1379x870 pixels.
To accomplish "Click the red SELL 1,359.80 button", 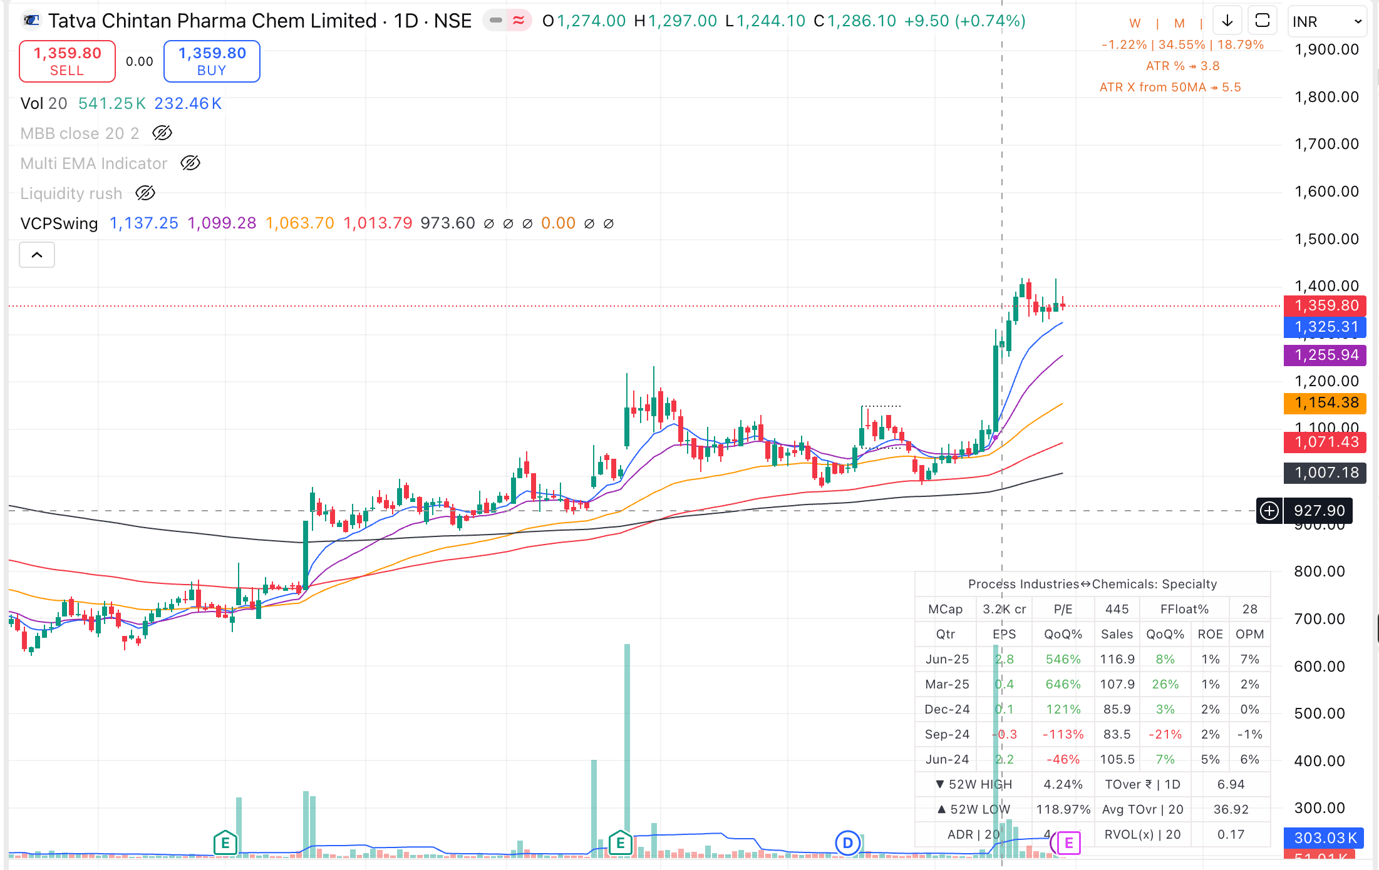I will 67,61.
